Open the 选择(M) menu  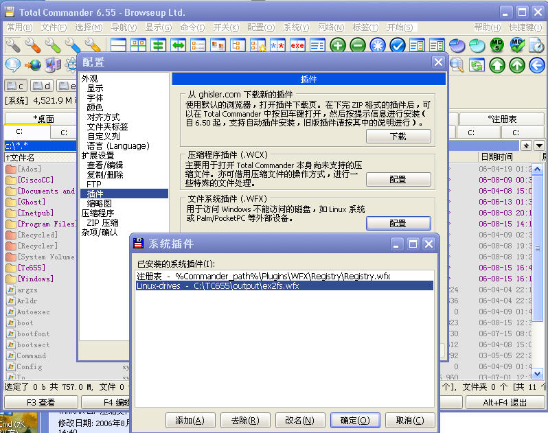point(89,27)
